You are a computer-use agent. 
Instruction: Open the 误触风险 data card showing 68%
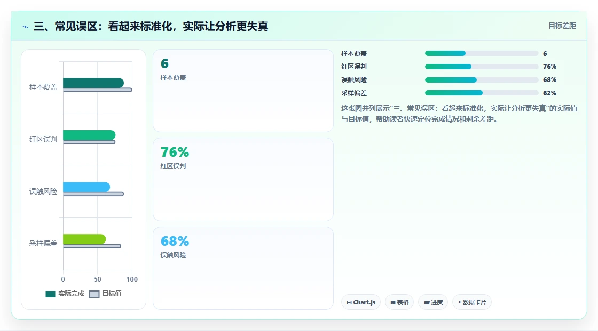(243, 268)
